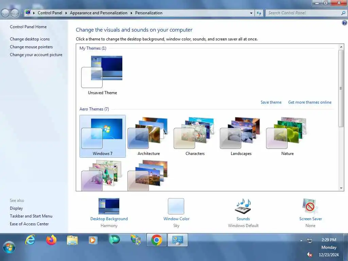The image size is (348, 261).
Task: Click the network tray icon
Action: [x=309, y=241]
